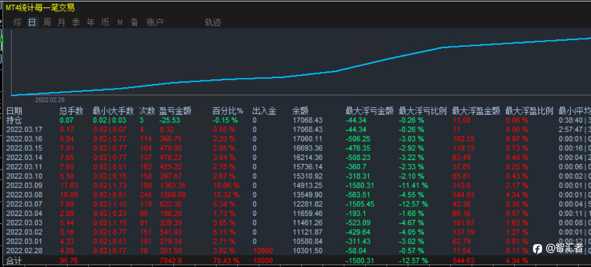Select the 2022.03.02 date row
Viewport: 591px width, 267px height.
(24, 232)
